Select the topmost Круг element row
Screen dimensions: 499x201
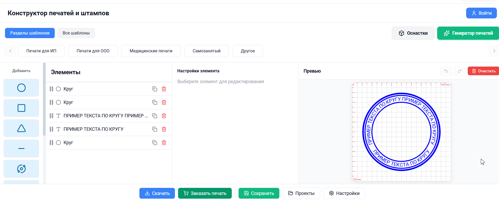[x=109, y=89]
